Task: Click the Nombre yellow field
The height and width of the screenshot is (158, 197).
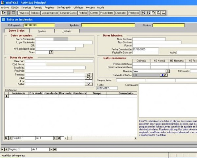Action: (x=168, y=25)
